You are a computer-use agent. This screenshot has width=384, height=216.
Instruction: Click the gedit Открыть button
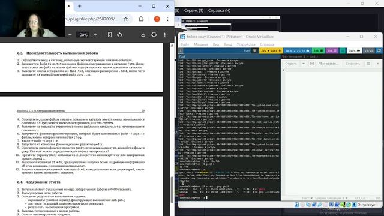pyautogui.click(x=291, y=64)
